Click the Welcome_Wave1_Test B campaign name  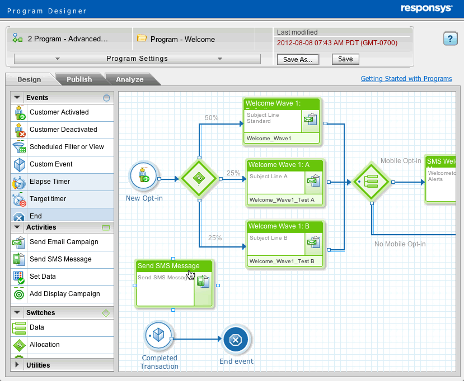coord(282,261)
